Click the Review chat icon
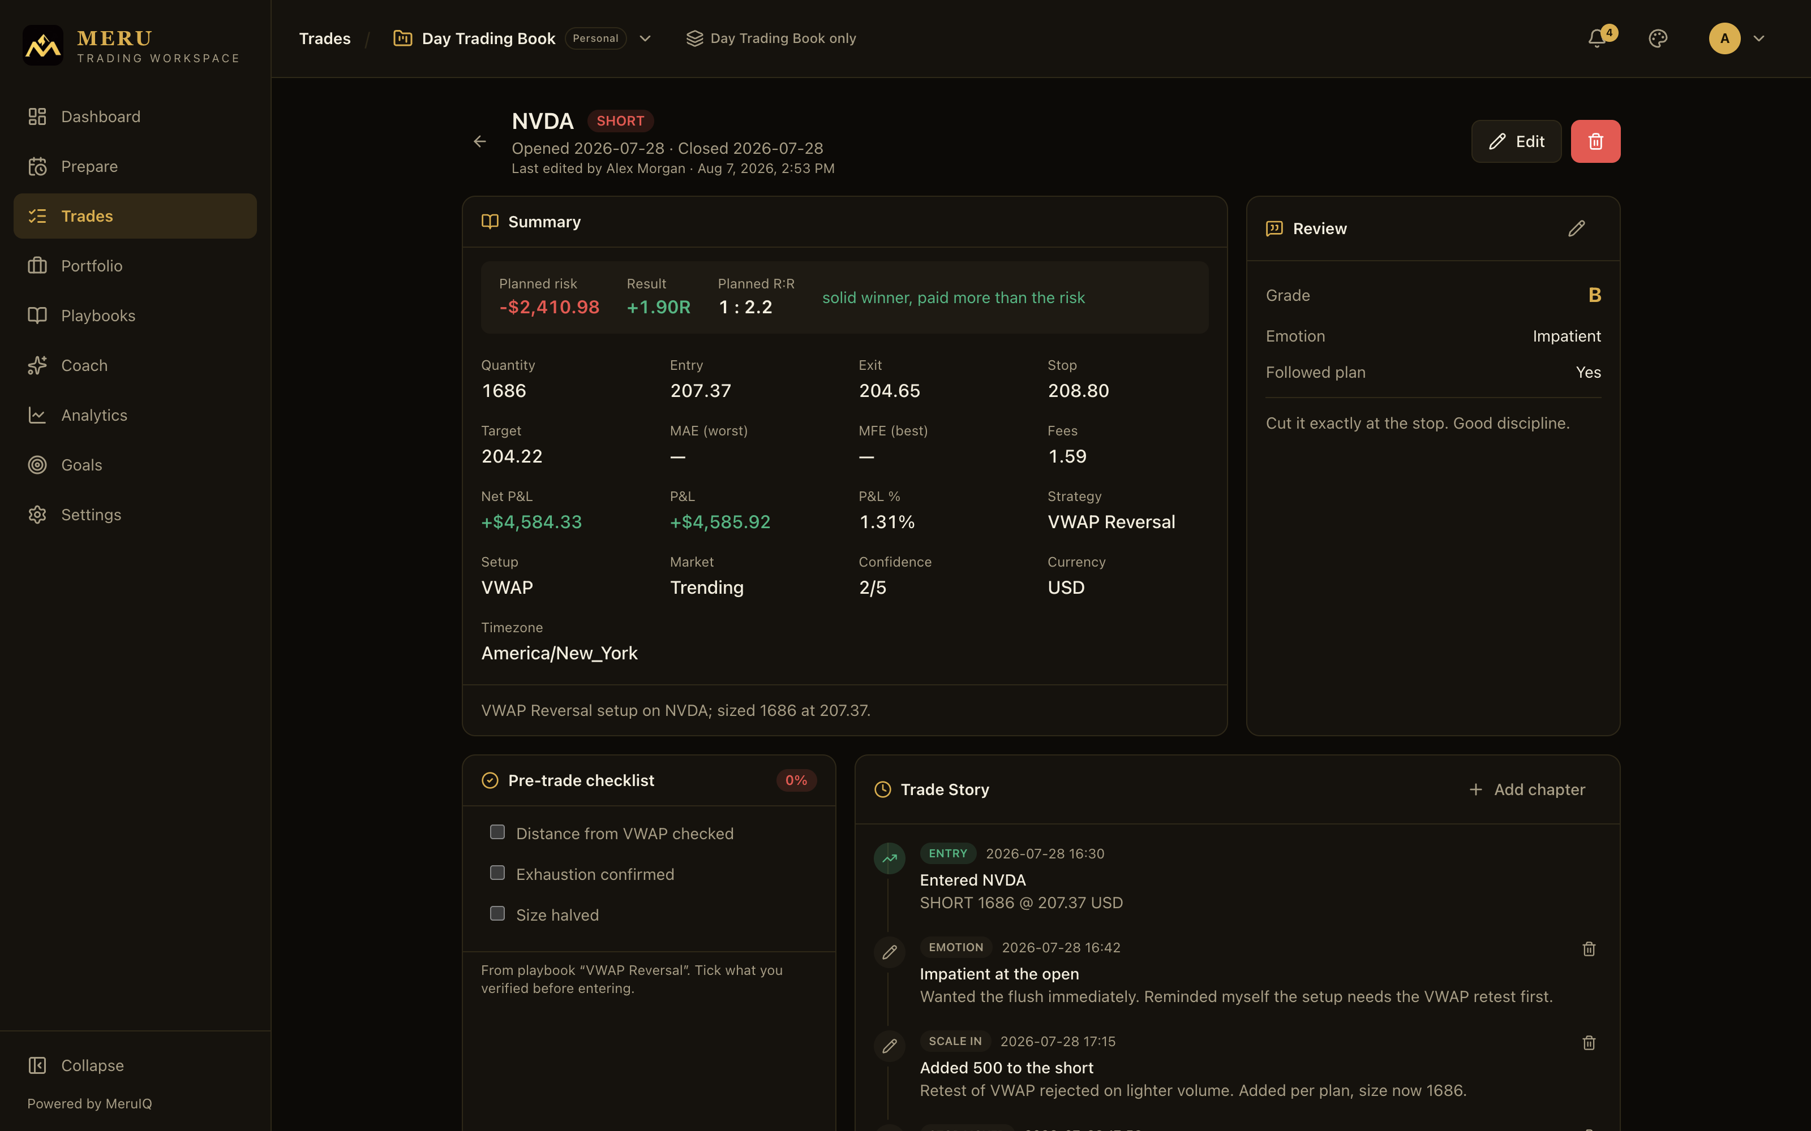The height and width of the screenshot is (1131, 1811). [x=1274, y=228]
